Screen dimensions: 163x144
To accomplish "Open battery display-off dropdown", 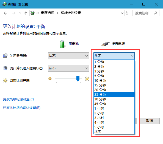I will click(x=68, y=56).
